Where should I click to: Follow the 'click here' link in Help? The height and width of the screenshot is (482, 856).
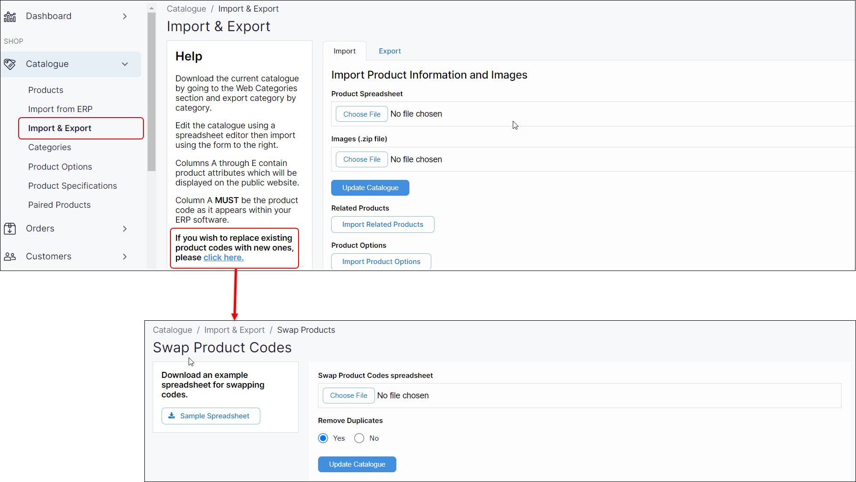pos(224,258)
